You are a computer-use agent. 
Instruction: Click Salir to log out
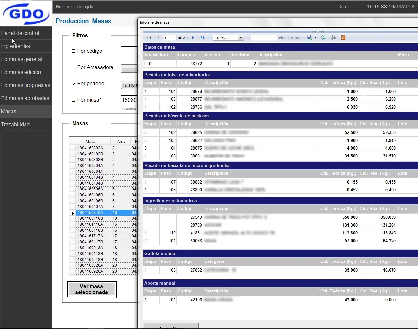coord(345,7)
